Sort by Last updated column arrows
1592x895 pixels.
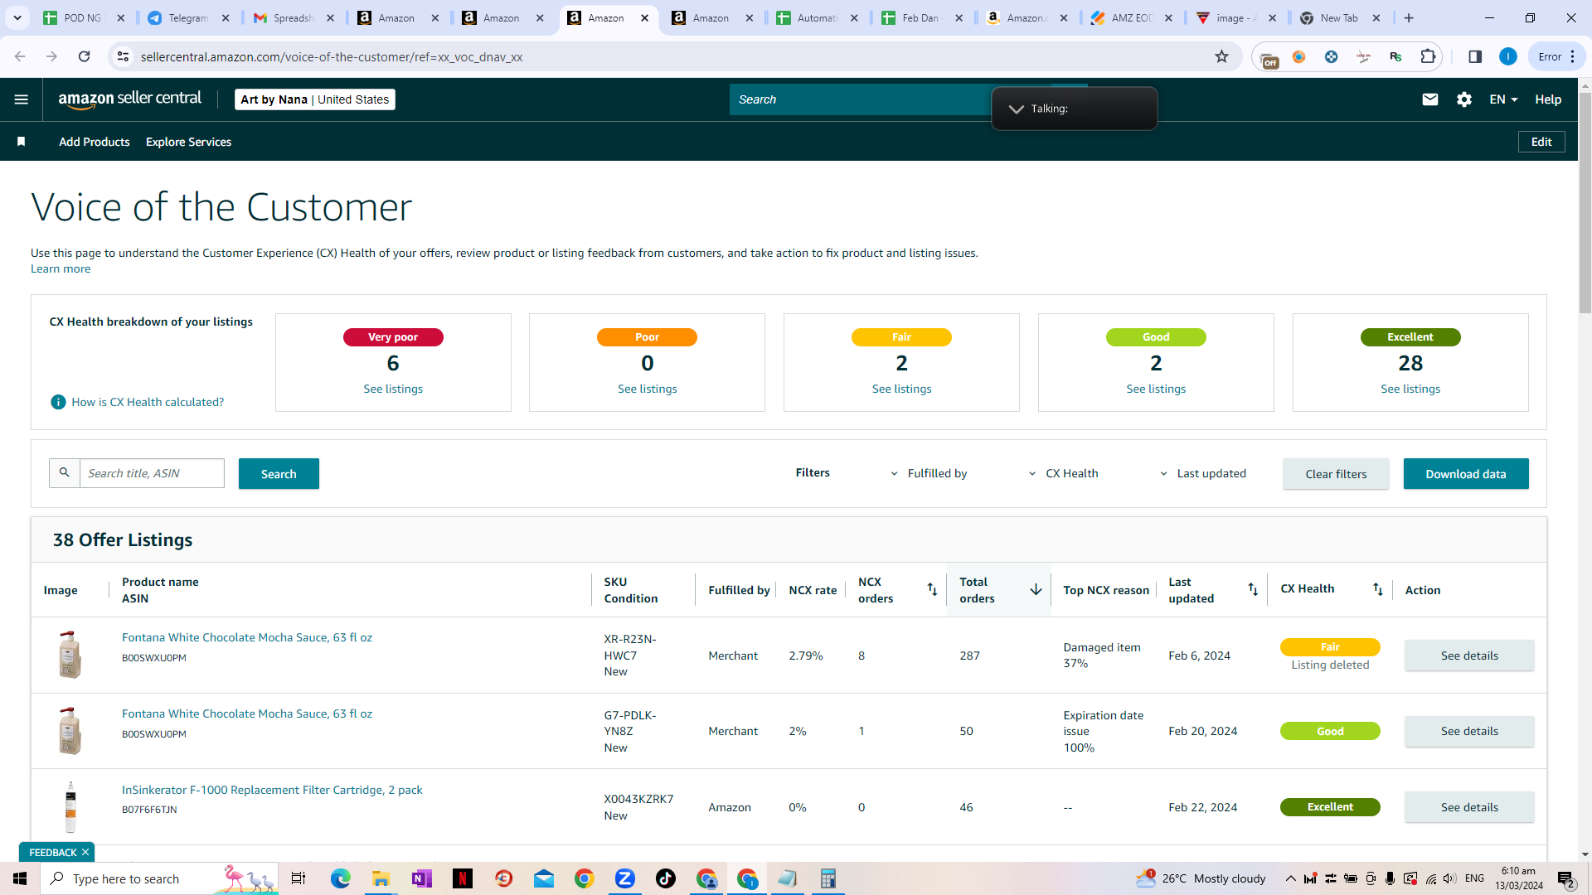(1253, 589)
